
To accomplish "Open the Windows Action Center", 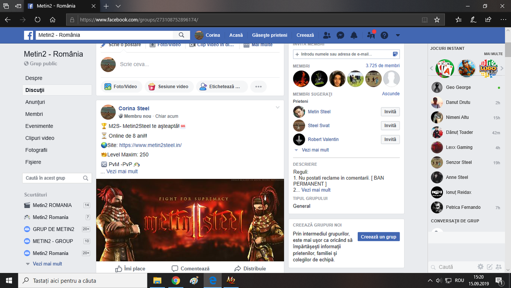I will click(x=499, y=280).
